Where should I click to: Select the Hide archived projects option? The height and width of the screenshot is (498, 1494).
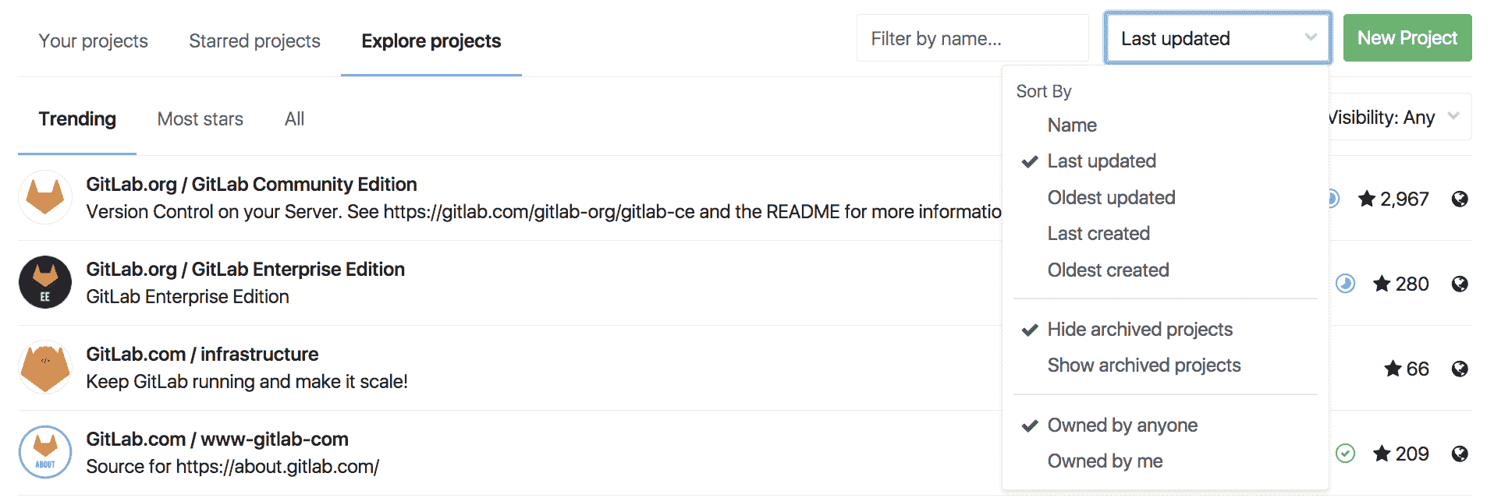click(x=1139, y=330)
